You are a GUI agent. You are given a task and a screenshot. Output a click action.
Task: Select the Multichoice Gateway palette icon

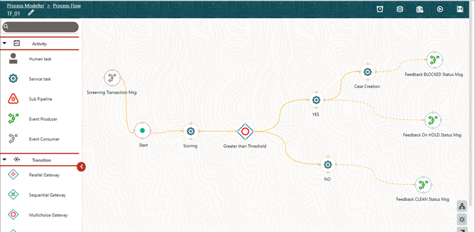[x=13, y=215]
